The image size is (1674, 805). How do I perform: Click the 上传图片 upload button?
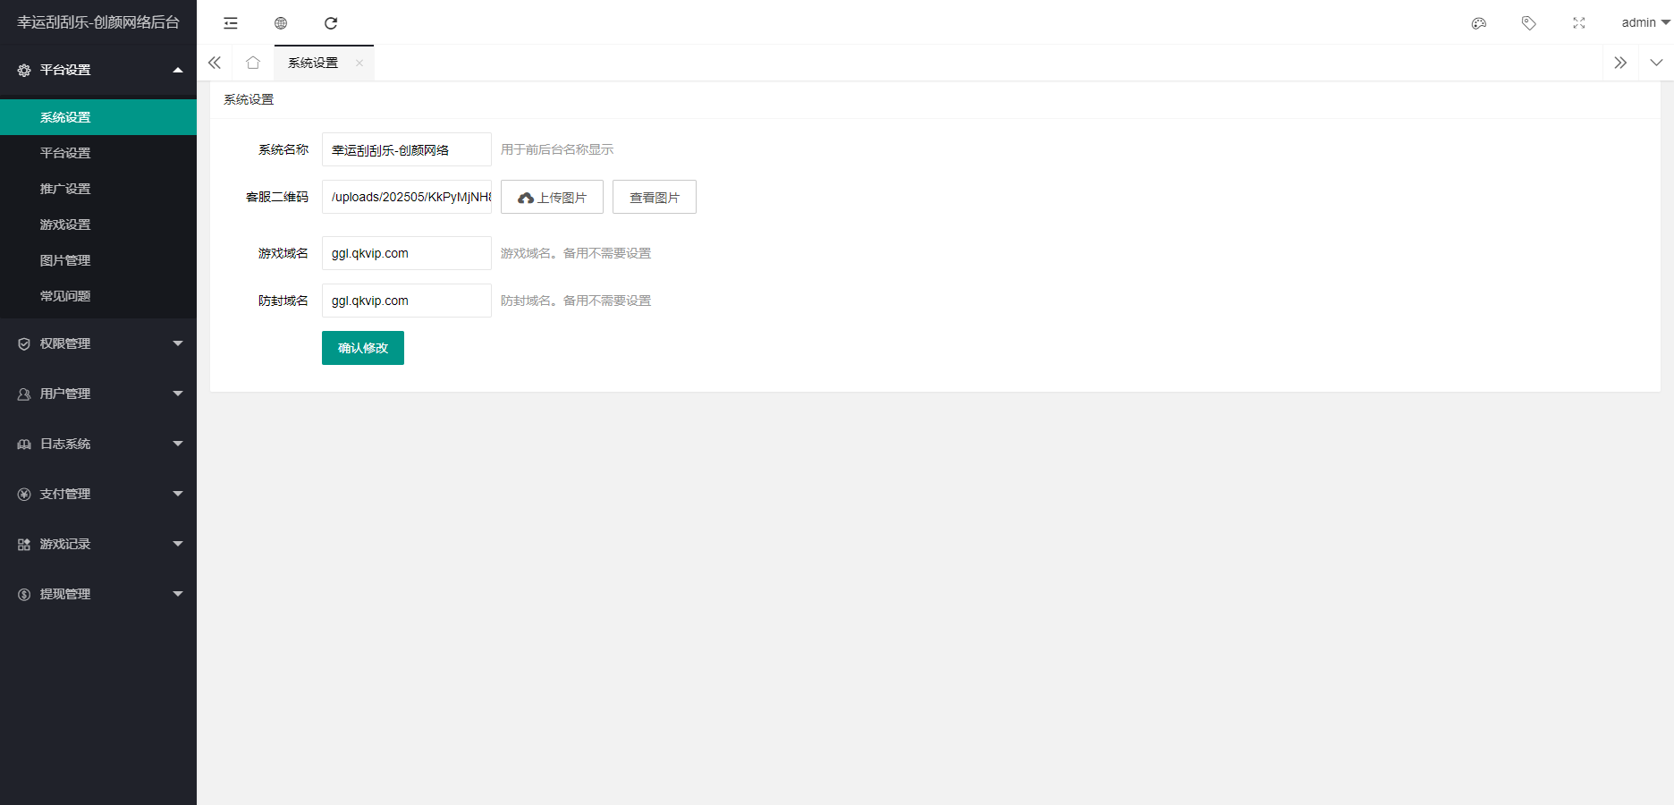click(x=552, y=197)
